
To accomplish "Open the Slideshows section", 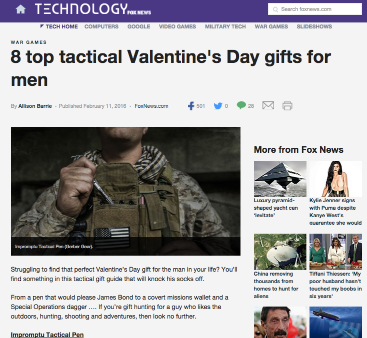I will pyautogui.click(x=314, y=26).
